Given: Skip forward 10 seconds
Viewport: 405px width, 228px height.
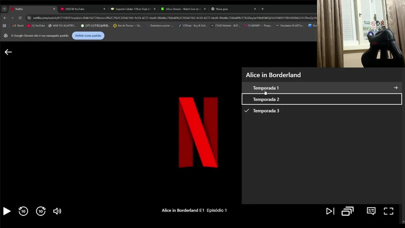Looking at the screenshot, I should 41,211.
